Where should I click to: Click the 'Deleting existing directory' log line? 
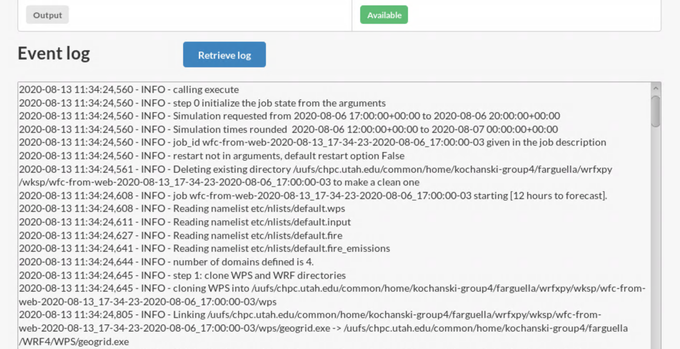(x=316, y=176)
